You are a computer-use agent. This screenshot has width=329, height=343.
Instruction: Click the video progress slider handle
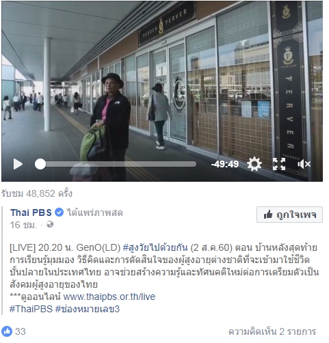[x=40, y=164]
